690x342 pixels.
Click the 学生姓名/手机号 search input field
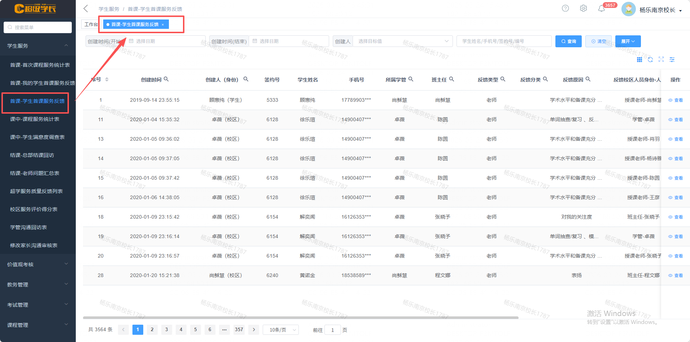pos(503,41)
